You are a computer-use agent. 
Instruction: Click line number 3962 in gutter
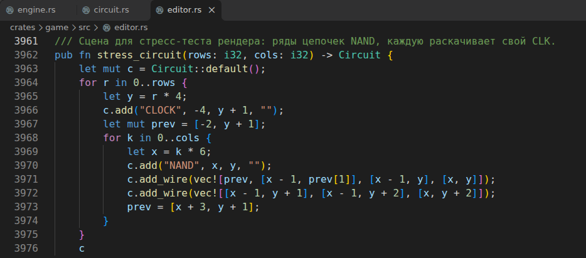(26, 55)
